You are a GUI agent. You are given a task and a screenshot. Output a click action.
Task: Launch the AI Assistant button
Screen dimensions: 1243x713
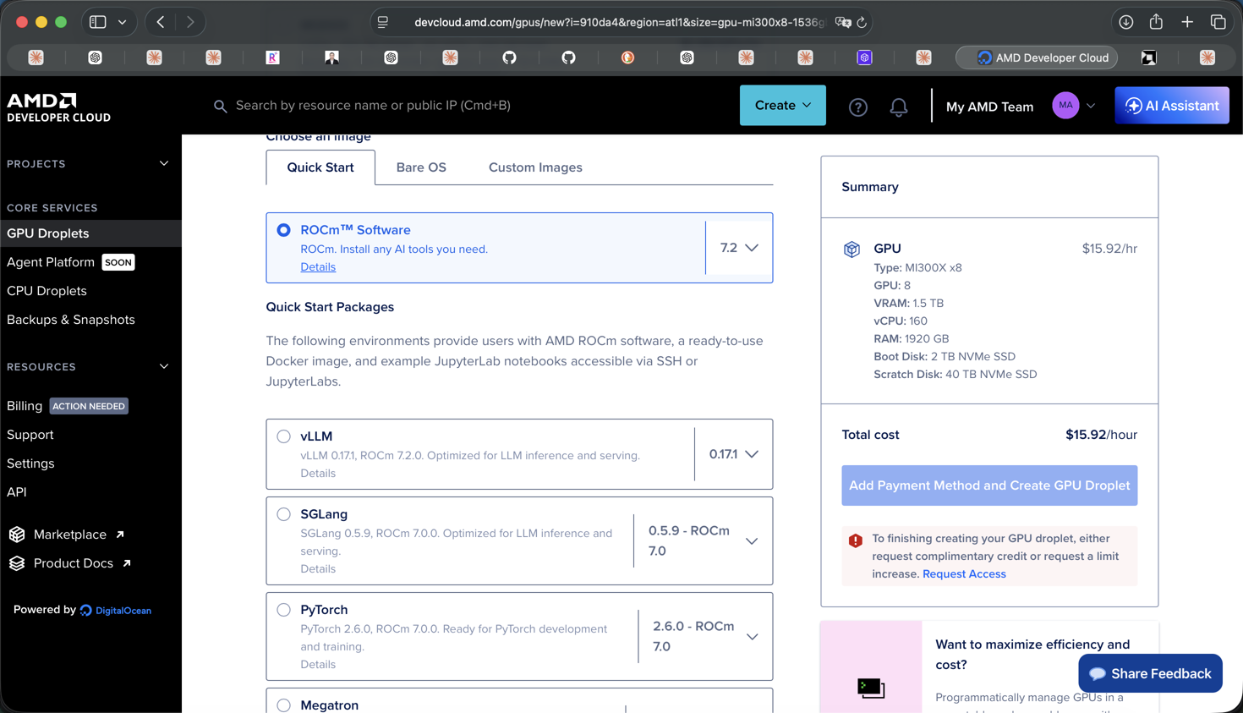point(1172,106)
